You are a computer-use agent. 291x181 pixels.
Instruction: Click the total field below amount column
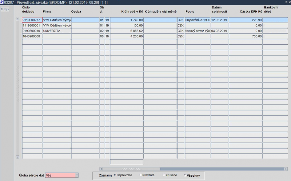pyautogui.click(x=127, y=162)
